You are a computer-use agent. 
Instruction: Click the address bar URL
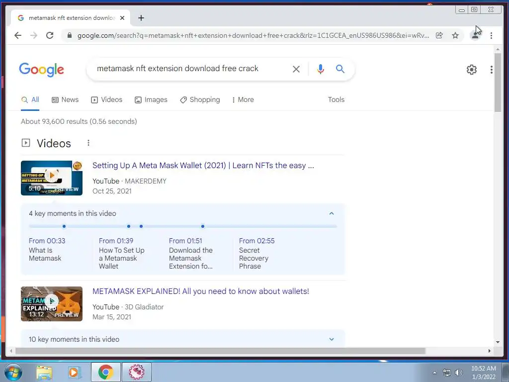coord(253,35)
